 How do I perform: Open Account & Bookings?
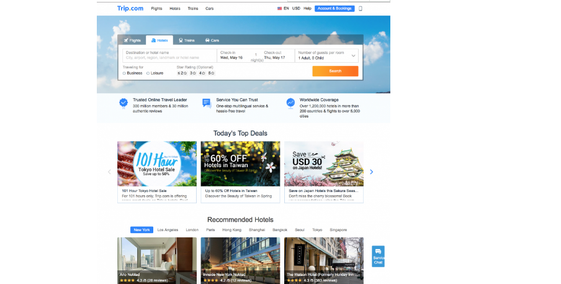click(x=334, y=8)
